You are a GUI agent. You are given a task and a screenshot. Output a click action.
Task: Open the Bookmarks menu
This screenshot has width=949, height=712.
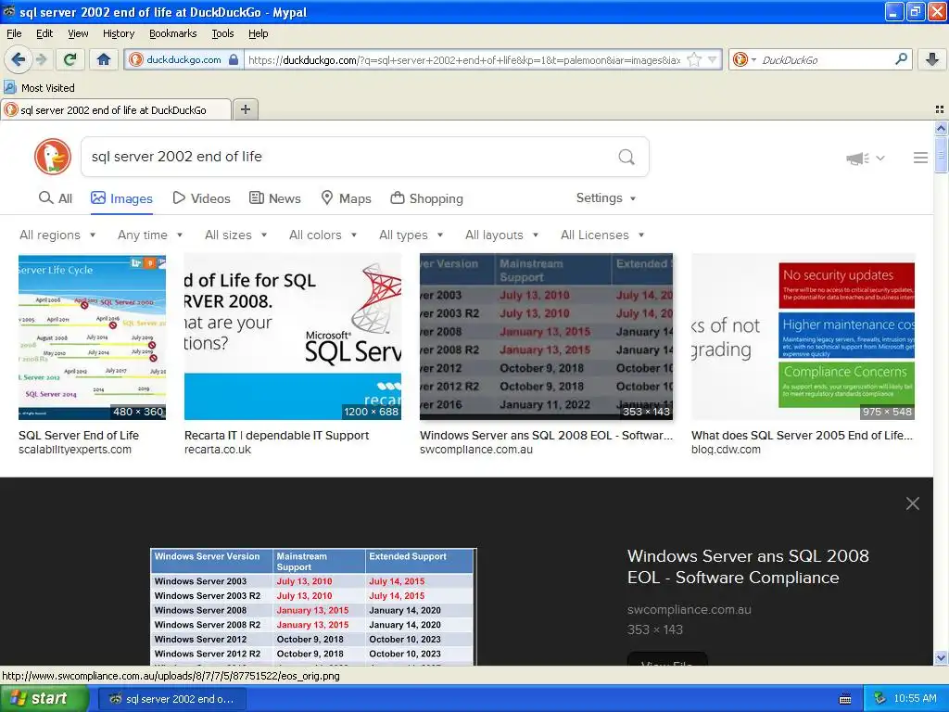pyautogui.click(x=173, y=33)
